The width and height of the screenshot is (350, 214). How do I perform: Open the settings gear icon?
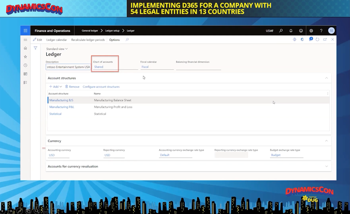point(311,31)
